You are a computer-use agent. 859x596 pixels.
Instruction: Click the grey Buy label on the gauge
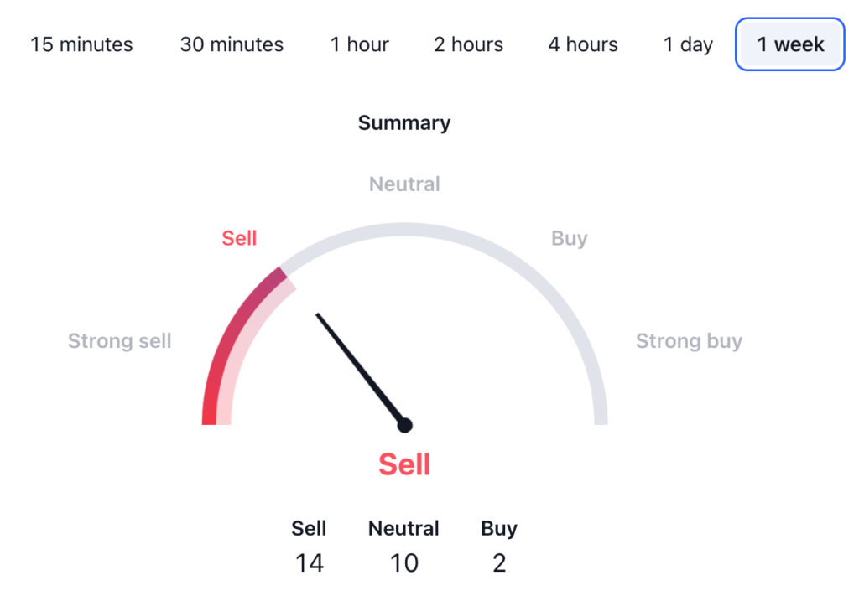click(569, 239)
